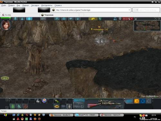Use the colorful cube item in slot 6
The width and height of the screenshot is (161, 121).
coord(44,101)
